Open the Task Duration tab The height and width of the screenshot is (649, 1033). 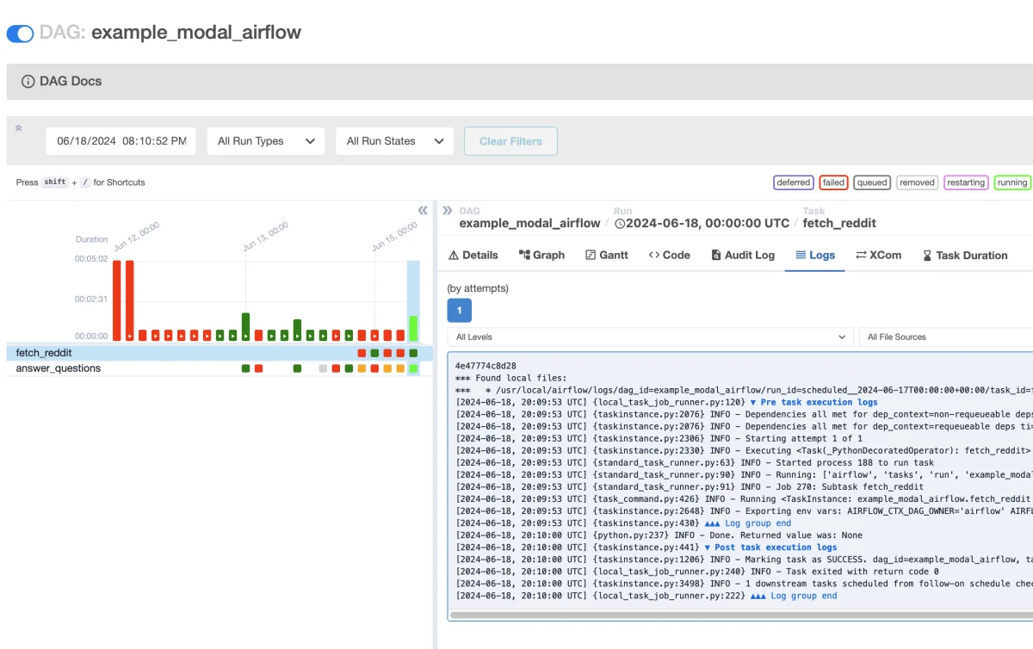coord(965,255)
